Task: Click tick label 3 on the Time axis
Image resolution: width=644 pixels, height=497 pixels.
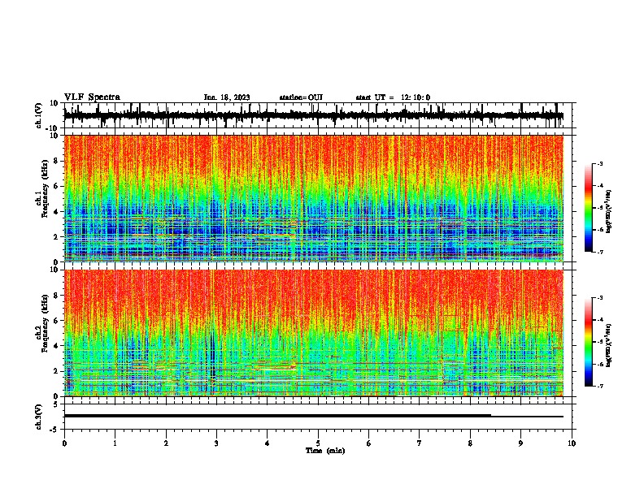Action: [216, 443]
